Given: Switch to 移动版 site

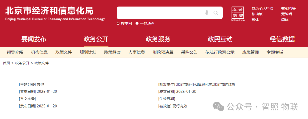Looking at the screenshot, I should (257, 14).
